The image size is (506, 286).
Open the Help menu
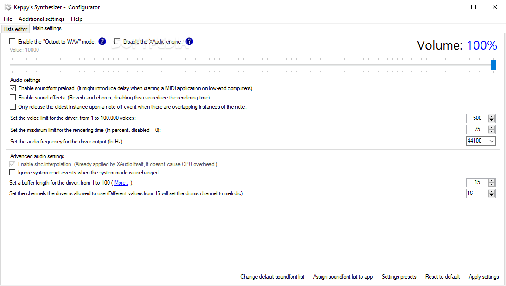pos(76,19)
